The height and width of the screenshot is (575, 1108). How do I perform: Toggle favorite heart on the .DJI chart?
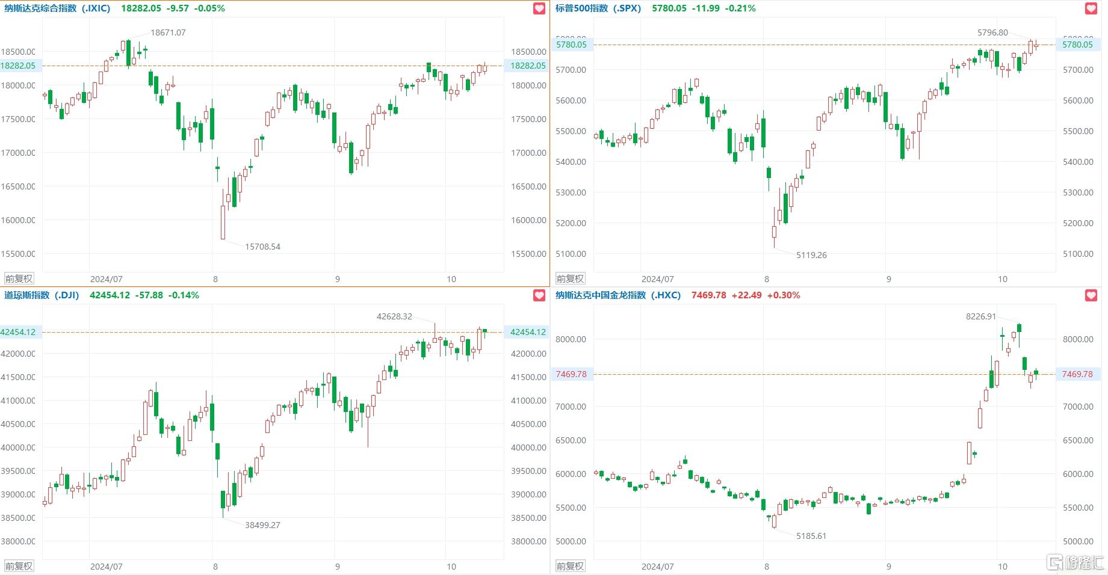(539, 295)
